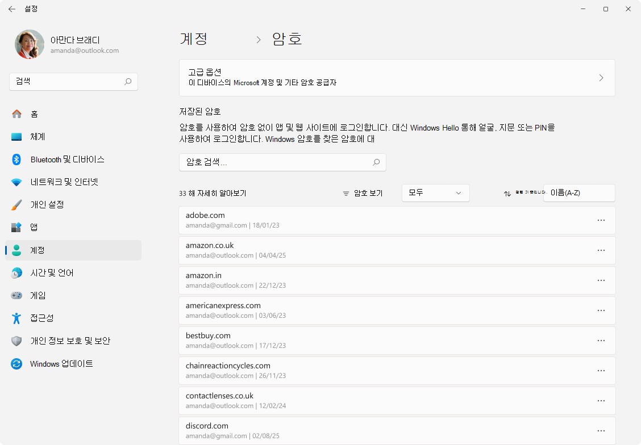641x445 pixels.
Task: Open the discord.com password entry
Action: click(397, 431)
